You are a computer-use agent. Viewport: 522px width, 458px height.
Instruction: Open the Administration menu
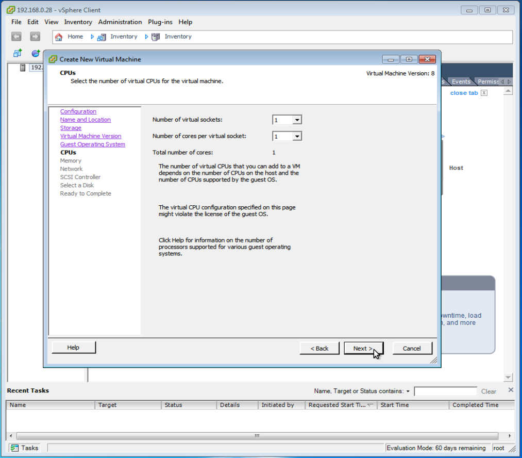[120, 22]
